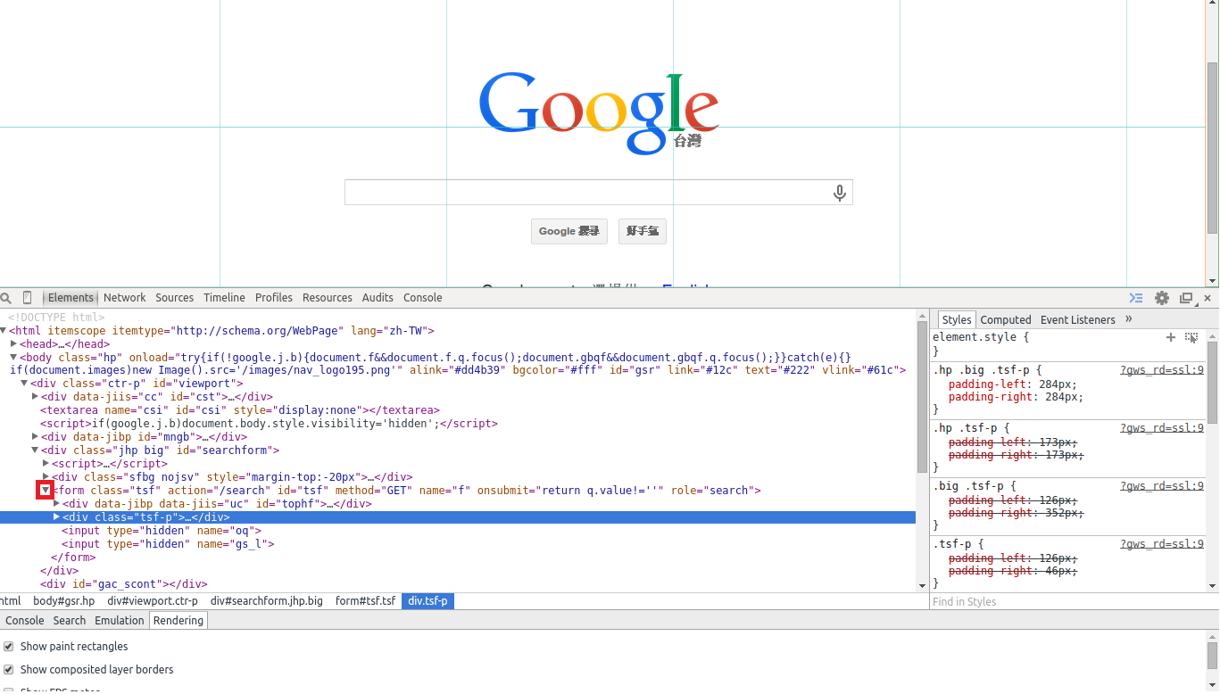Viewport: 1220px width, 694px height.
Task: Switch to the Network tab
Action: 124,298
